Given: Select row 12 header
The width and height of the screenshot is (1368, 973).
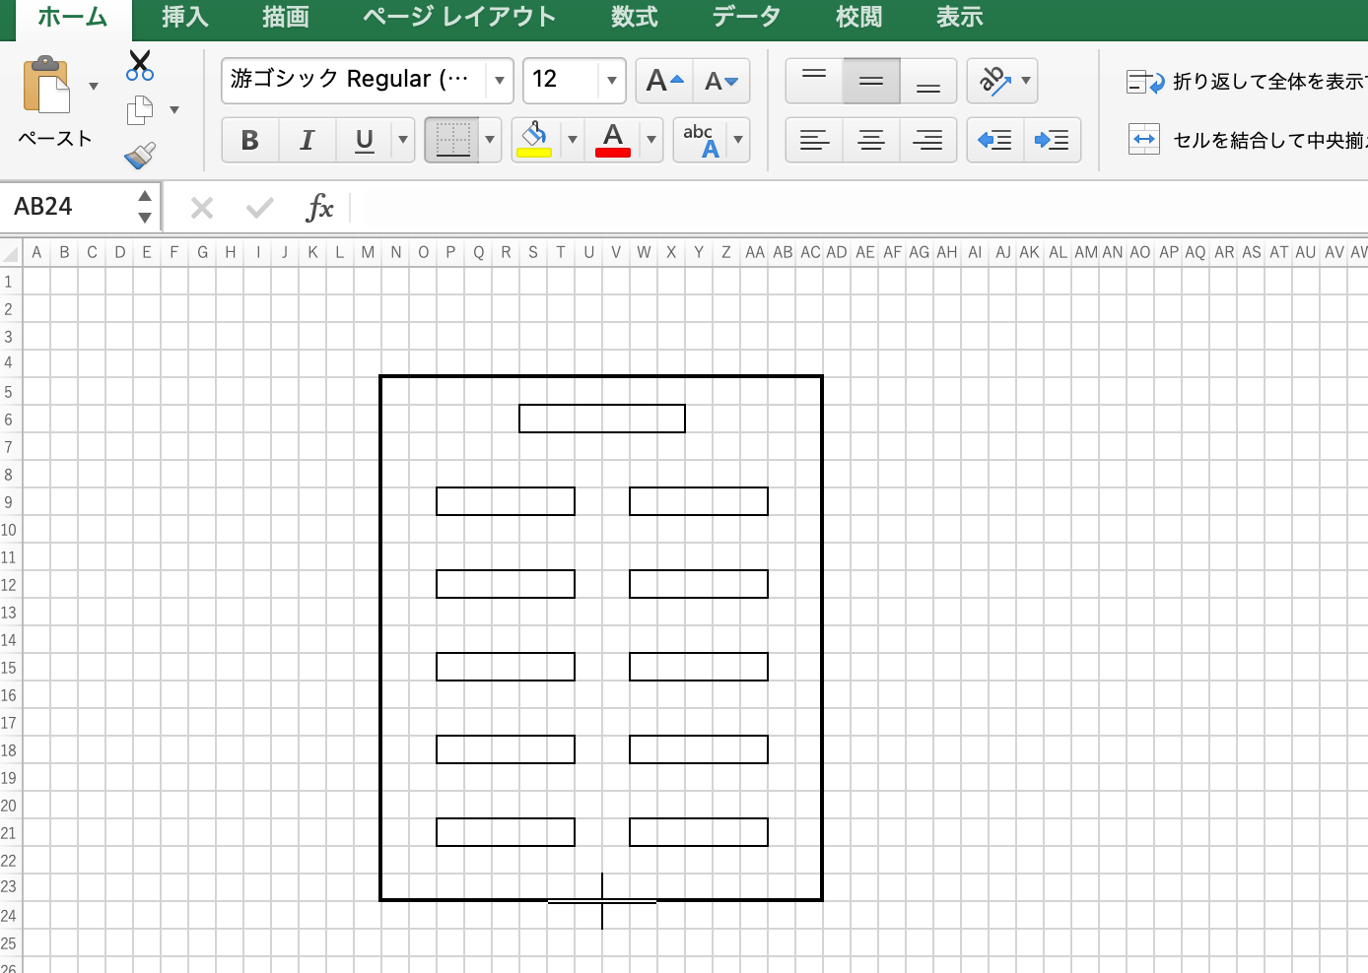Looking at the screenshot, I should (10, 585).
